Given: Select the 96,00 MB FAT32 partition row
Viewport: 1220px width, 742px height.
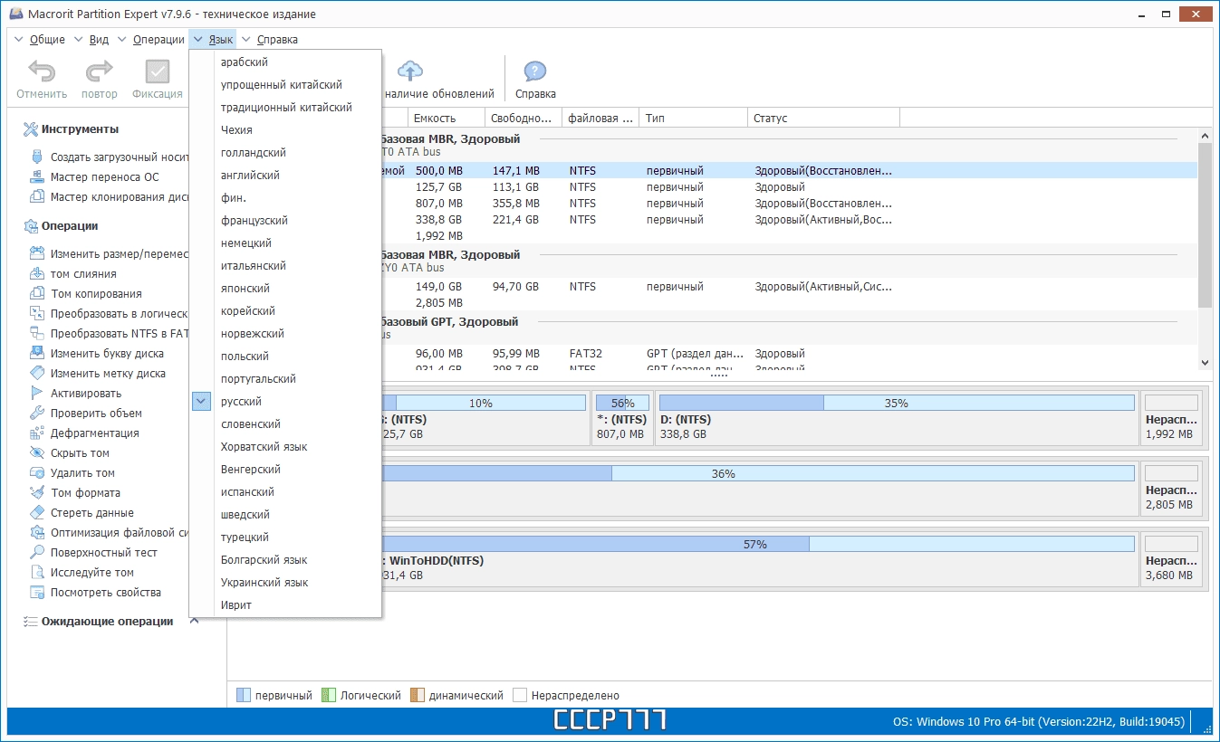Looking at the screenshot, I should click(x=789, y=353).
